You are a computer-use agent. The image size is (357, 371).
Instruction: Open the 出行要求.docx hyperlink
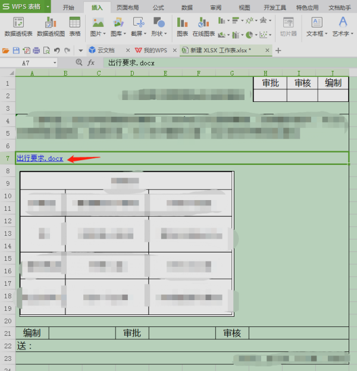(x=40, y=158)
